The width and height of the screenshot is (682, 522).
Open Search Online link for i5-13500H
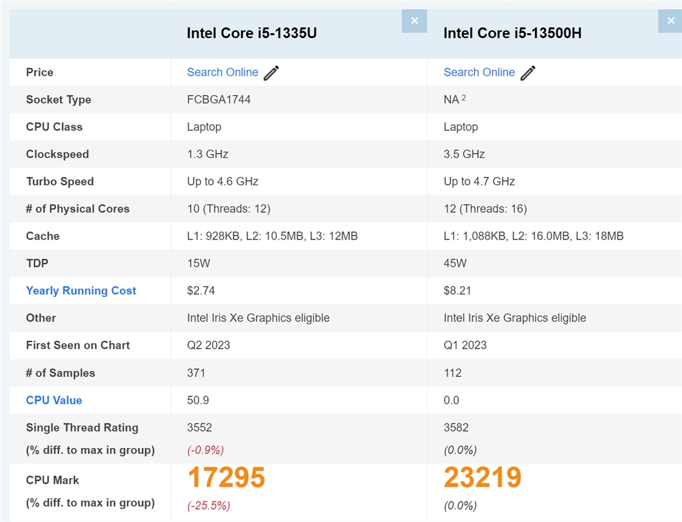click(x=479, y=73)
